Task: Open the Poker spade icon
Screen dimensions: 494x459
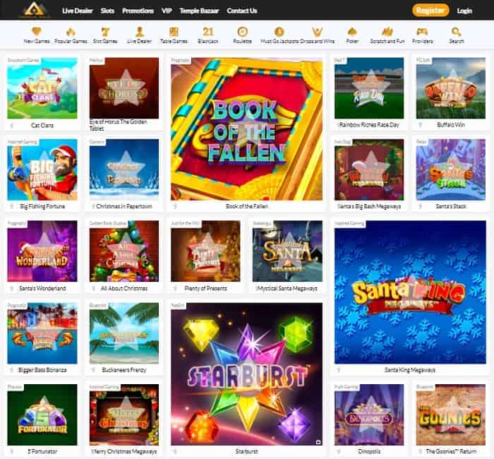Action: tap(352, 32)
